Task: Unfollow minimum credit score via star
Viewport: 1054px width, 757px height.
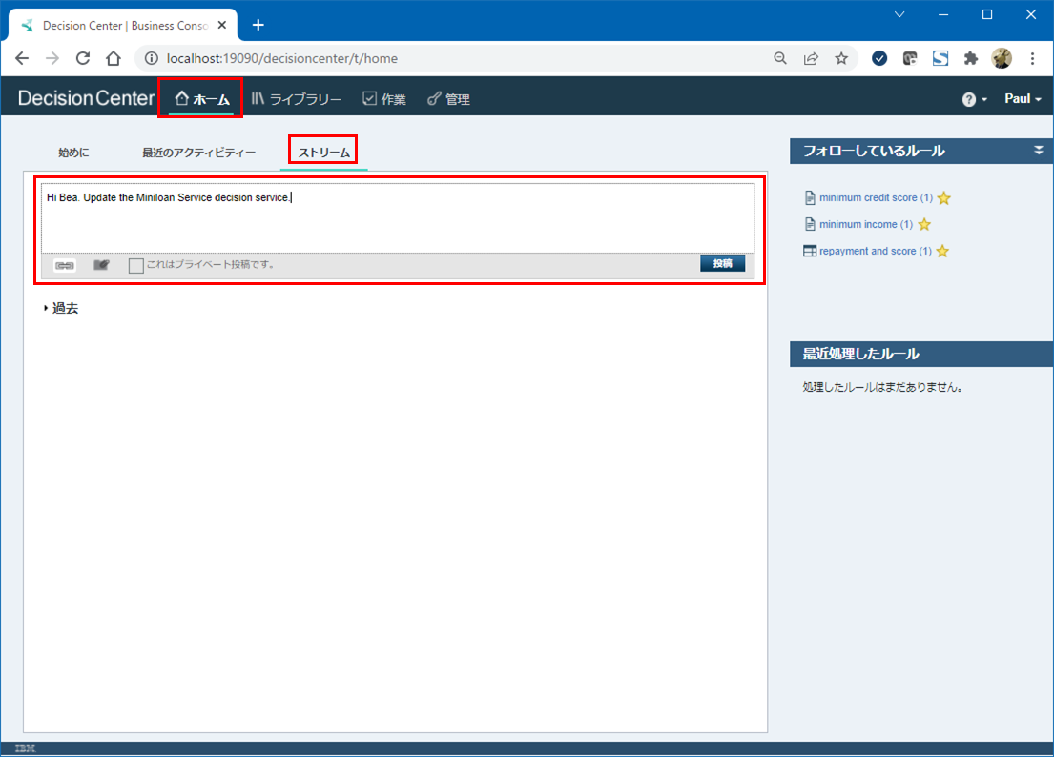Action: coord(943,197)
